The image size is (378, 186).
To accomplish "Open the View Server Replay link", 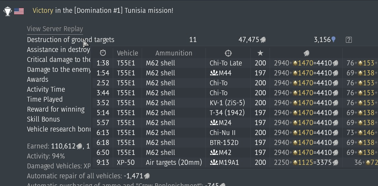I will click(55, 29).
